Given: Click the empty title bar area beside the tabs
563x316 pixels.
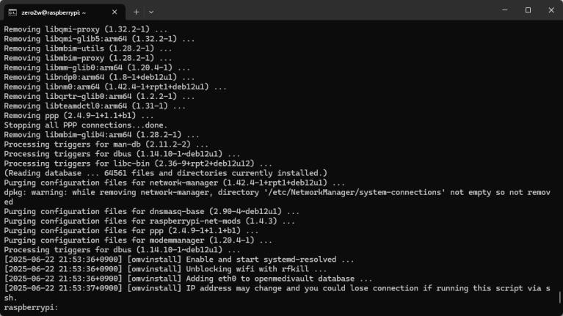Looking at the screenshot, I should pos(323,11).
